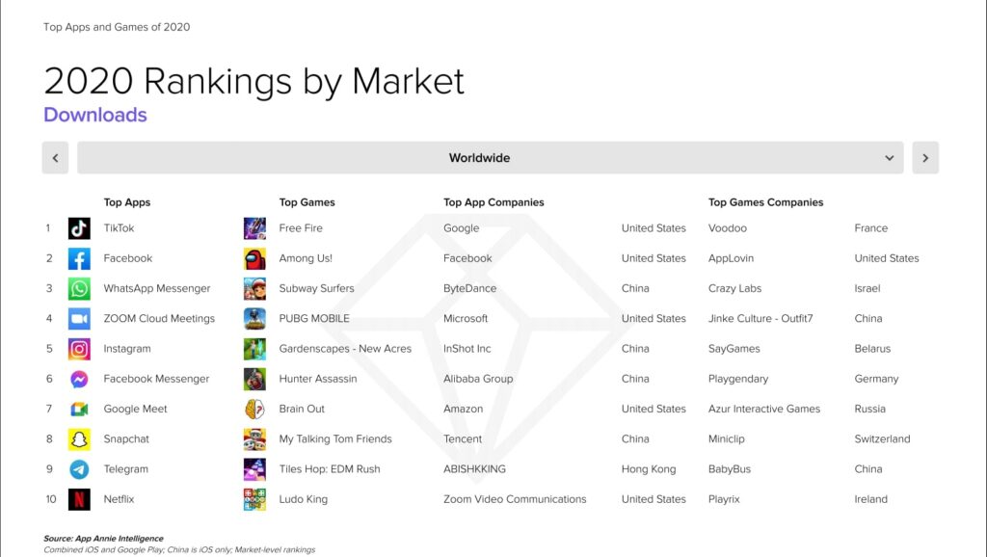Viewport: 987px width, 557px height.
Task: Click the Among Us! game icon
Action: (254, 258)
